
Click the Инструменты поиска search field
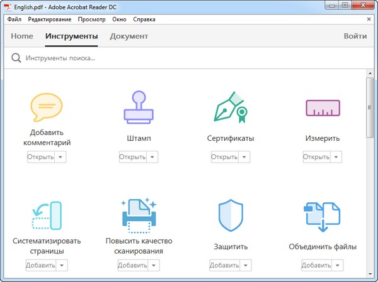coord(189,58)
